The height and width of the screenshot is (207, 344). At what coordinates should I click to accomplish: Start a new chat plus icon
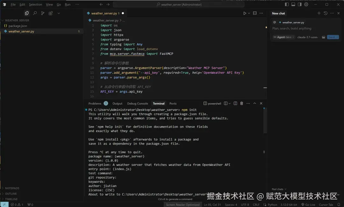319,13
